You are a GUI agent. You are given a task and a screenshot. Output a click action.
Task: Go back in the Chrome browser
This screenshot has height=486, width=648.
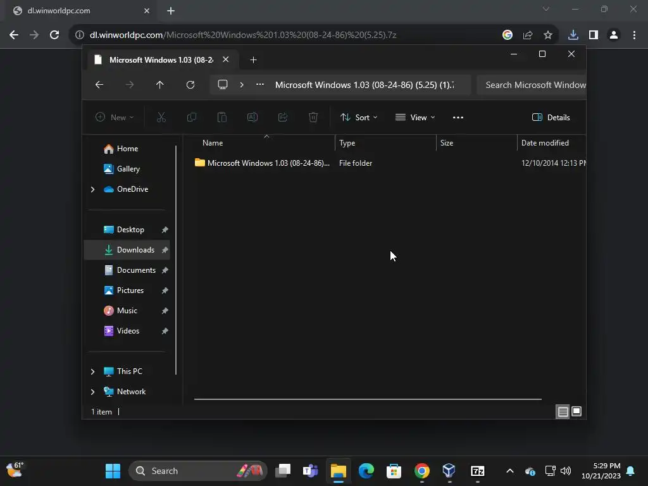(x=14, y=35)
